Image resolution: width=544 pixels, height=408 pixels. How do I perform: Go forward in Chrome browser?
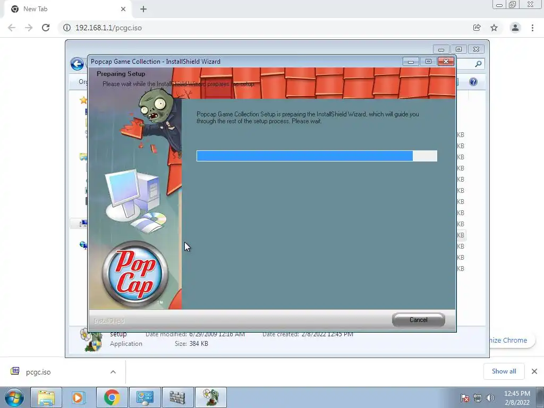[x=29, y=28]
